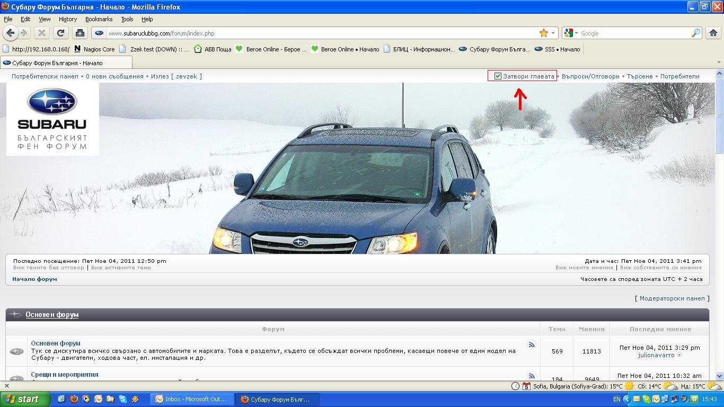Open the folder shortcut in Quick Launch
This screenshot has width=724, height=407.
pos(110,399)
